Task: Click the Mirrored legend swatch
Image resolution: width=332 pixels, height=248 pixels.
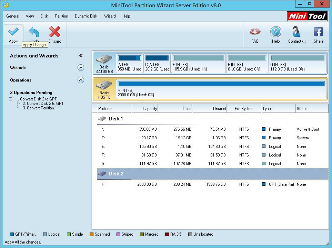Action: [x=142, y=234]
